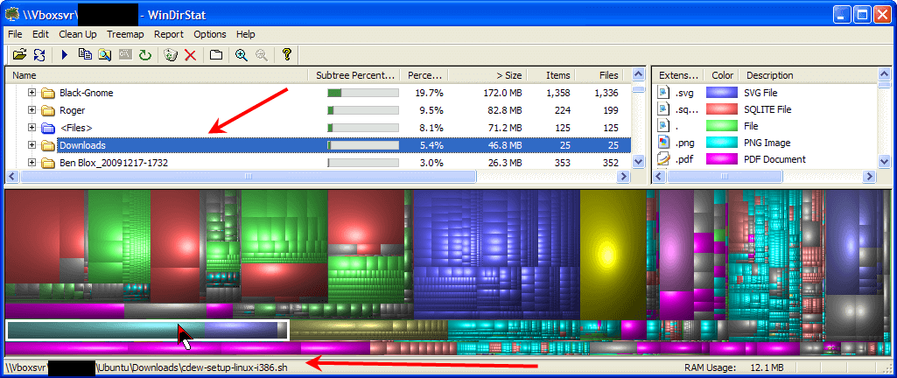Screen dimensions: 897x378
Task: Open the Help menu
Action: (245, 34)
